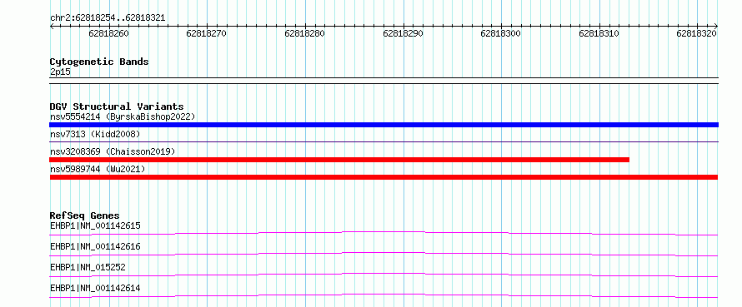
Task: Click the 2p15 band label
Action: tap(60, 72)
